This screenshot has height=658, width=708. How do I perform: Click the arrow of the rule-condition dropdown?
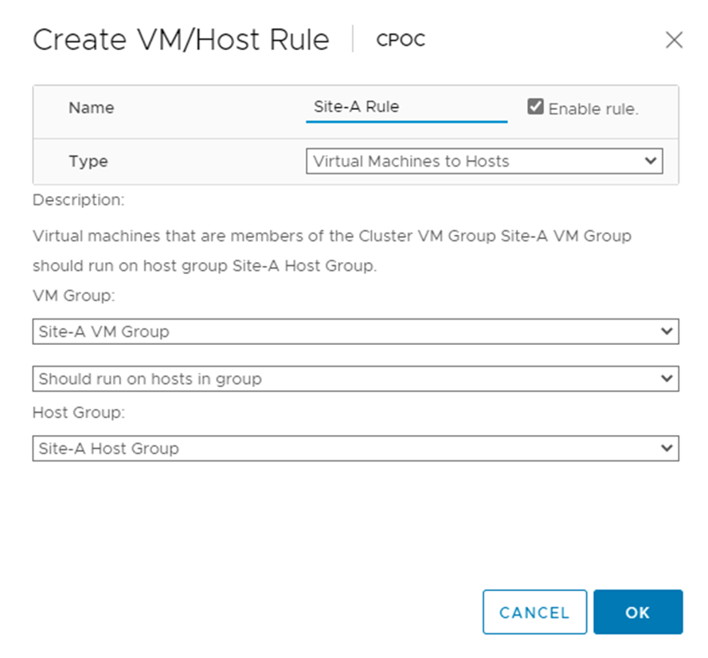(x=668, y=379)
